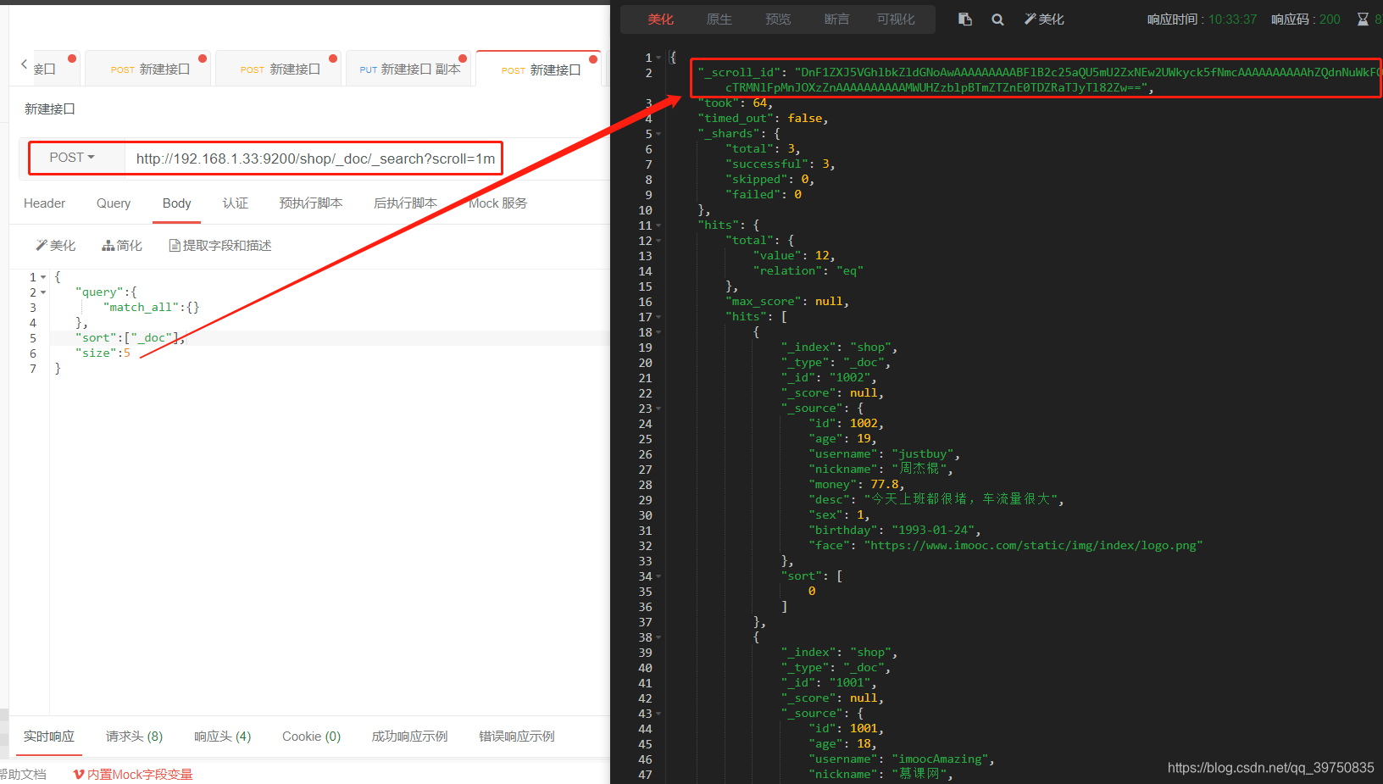Click the request URL input field
Image resolution: width=1383 pixels, height=784 pixels.
coord(314,158)
